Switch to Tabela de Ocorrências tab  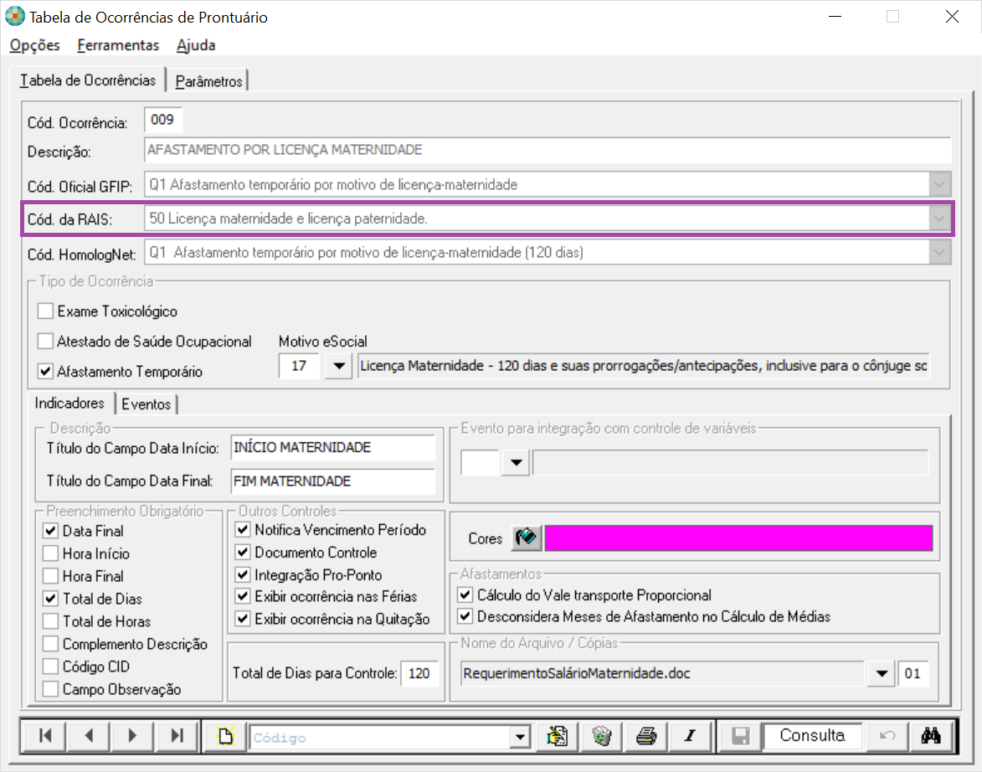click(88, 80)
